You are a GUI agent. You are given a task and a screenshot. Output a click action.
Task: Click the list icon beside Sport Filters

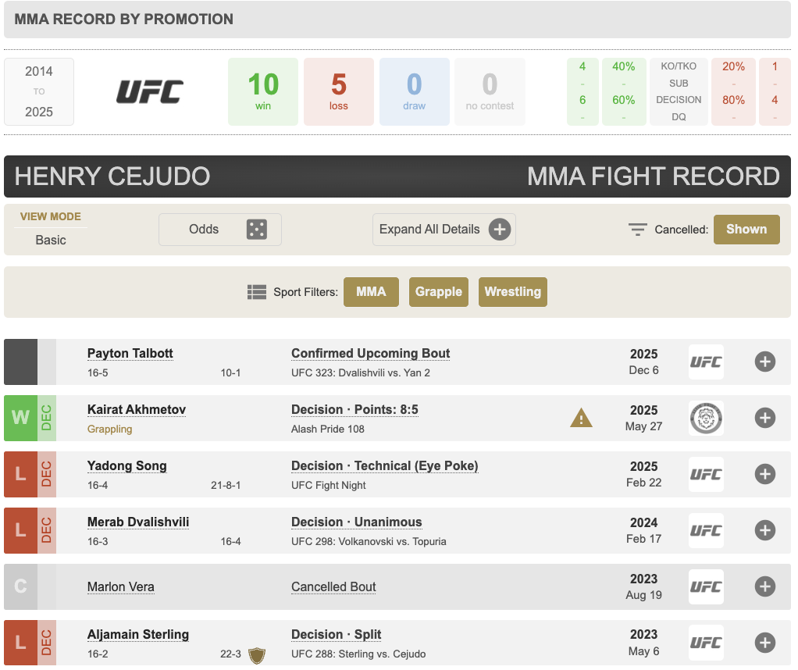click(x=257, y=292)
